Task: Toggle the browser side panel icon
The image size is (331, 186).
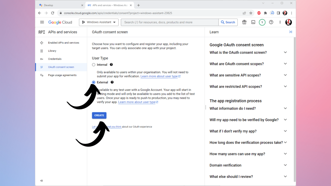Action: (x=278, y=13)
